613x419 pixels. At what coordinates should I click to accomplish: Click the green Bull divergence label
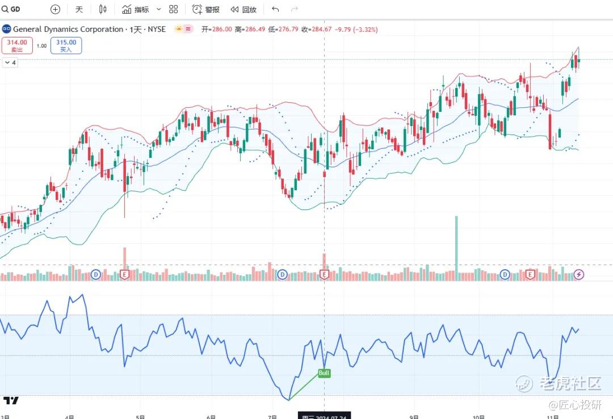(324, 373)
